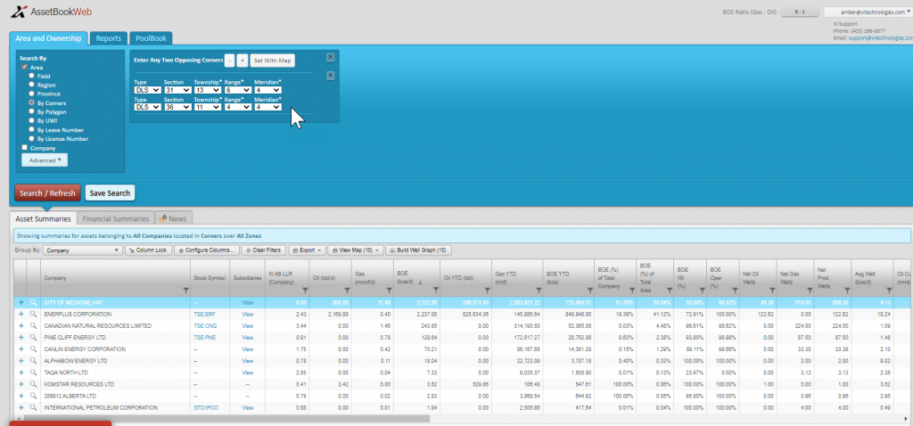
Task: Click the filter icon in Company column header
Action: (x=185, y=290)
